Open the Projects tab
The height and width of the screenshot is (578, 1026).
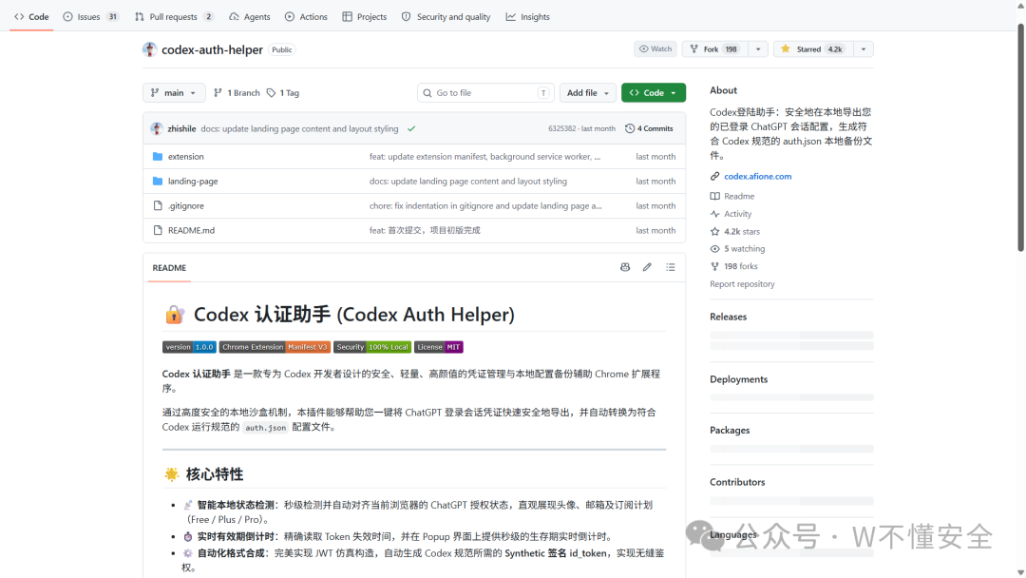[365, 16]
